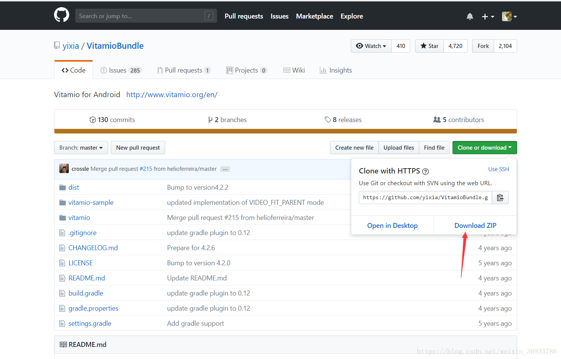Open the gradle.properties file link
561x359 pixels.
click(93, 308)
